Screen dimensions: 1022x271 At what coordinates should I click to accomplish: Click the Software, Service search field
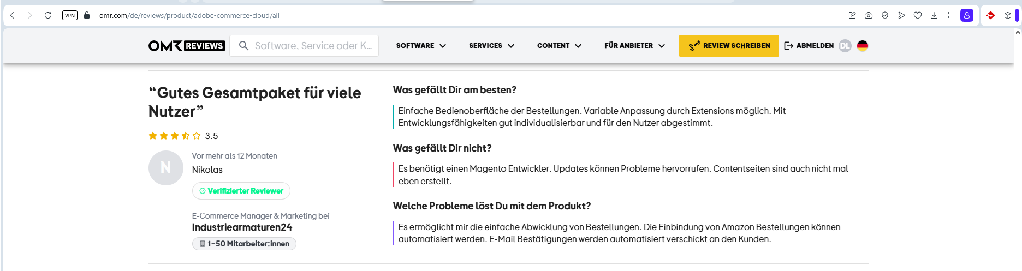[312, 46]
